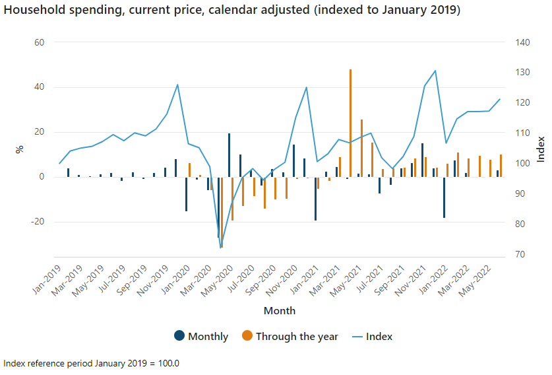Click the orange Through the year legend circle

pyautogui.click(x=247, y=336)
